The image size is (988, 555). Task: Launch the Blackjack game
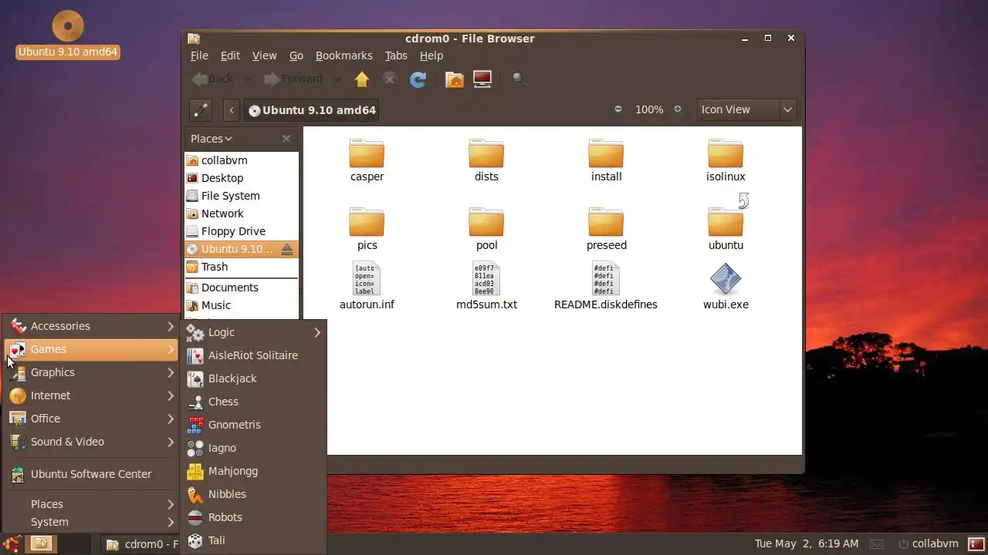click(253, 378)
